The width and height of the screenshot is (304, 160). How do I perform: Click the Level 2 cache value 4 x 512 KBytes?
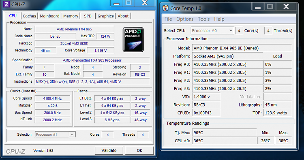click(x=112, y=113)
